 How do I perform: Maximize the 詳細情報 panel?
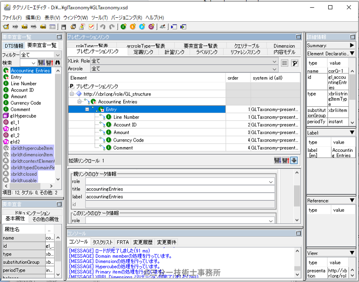click(x=352, y=37)
